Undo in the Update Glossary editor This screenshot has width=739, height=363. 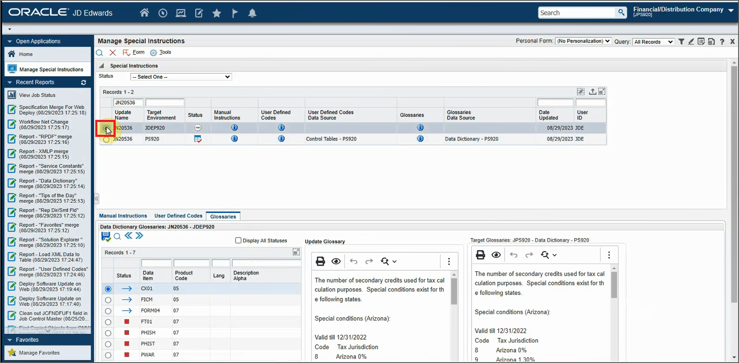point(354,261)
